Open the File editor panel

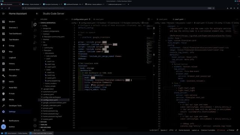coord(13,76)
